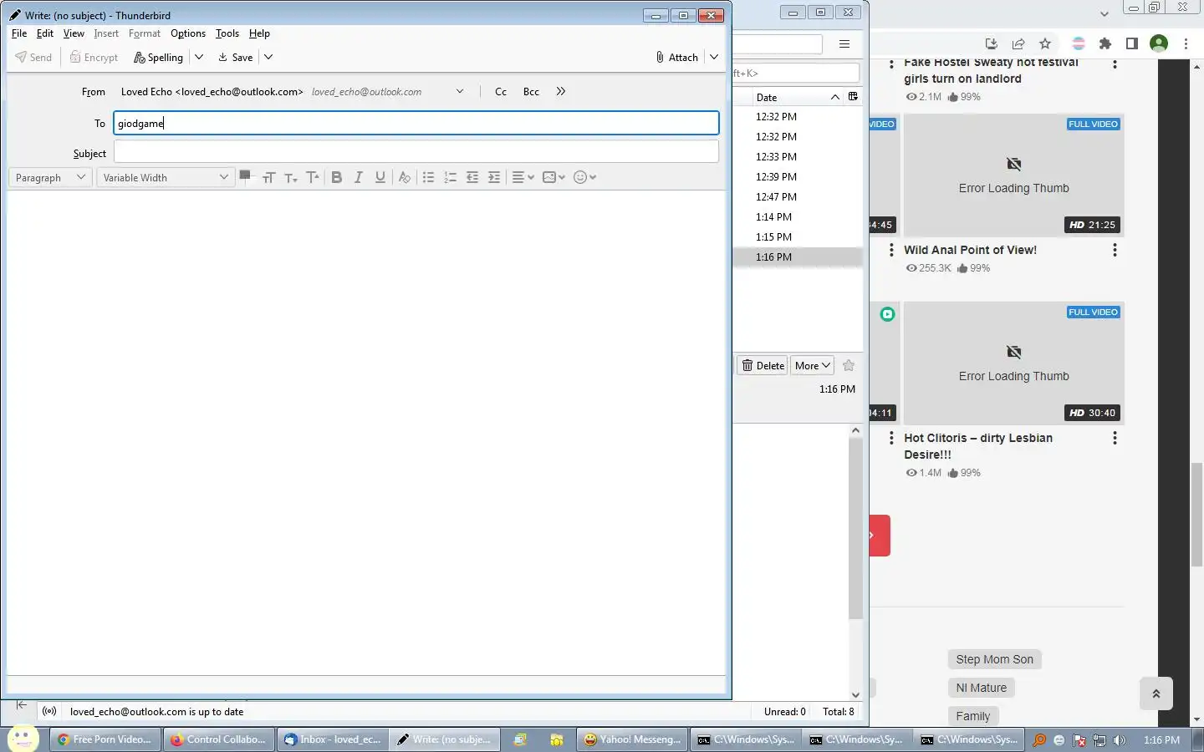Screen dimensions: 1204x752
Task: Outdent the text
Action: coord(472,177)
